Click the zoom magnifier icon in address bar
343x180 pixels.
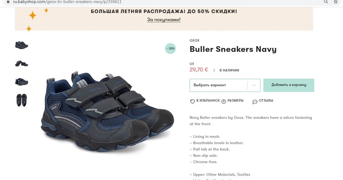(326, 2)
